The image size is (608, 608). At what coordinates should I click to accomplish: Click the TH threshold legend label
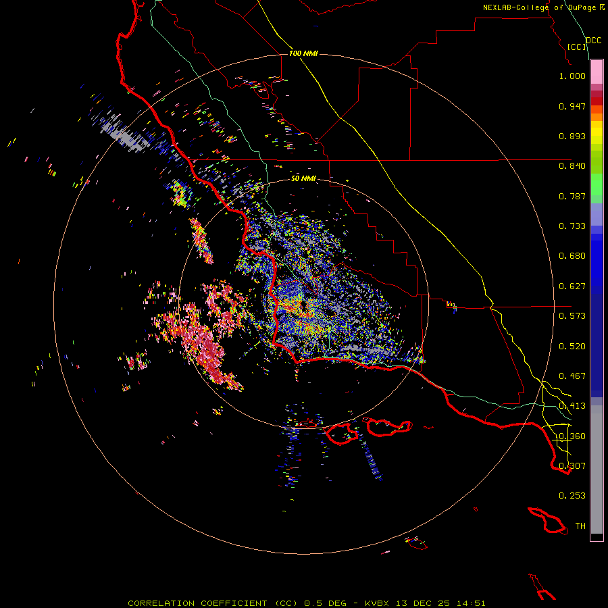(x=580, y=526)
